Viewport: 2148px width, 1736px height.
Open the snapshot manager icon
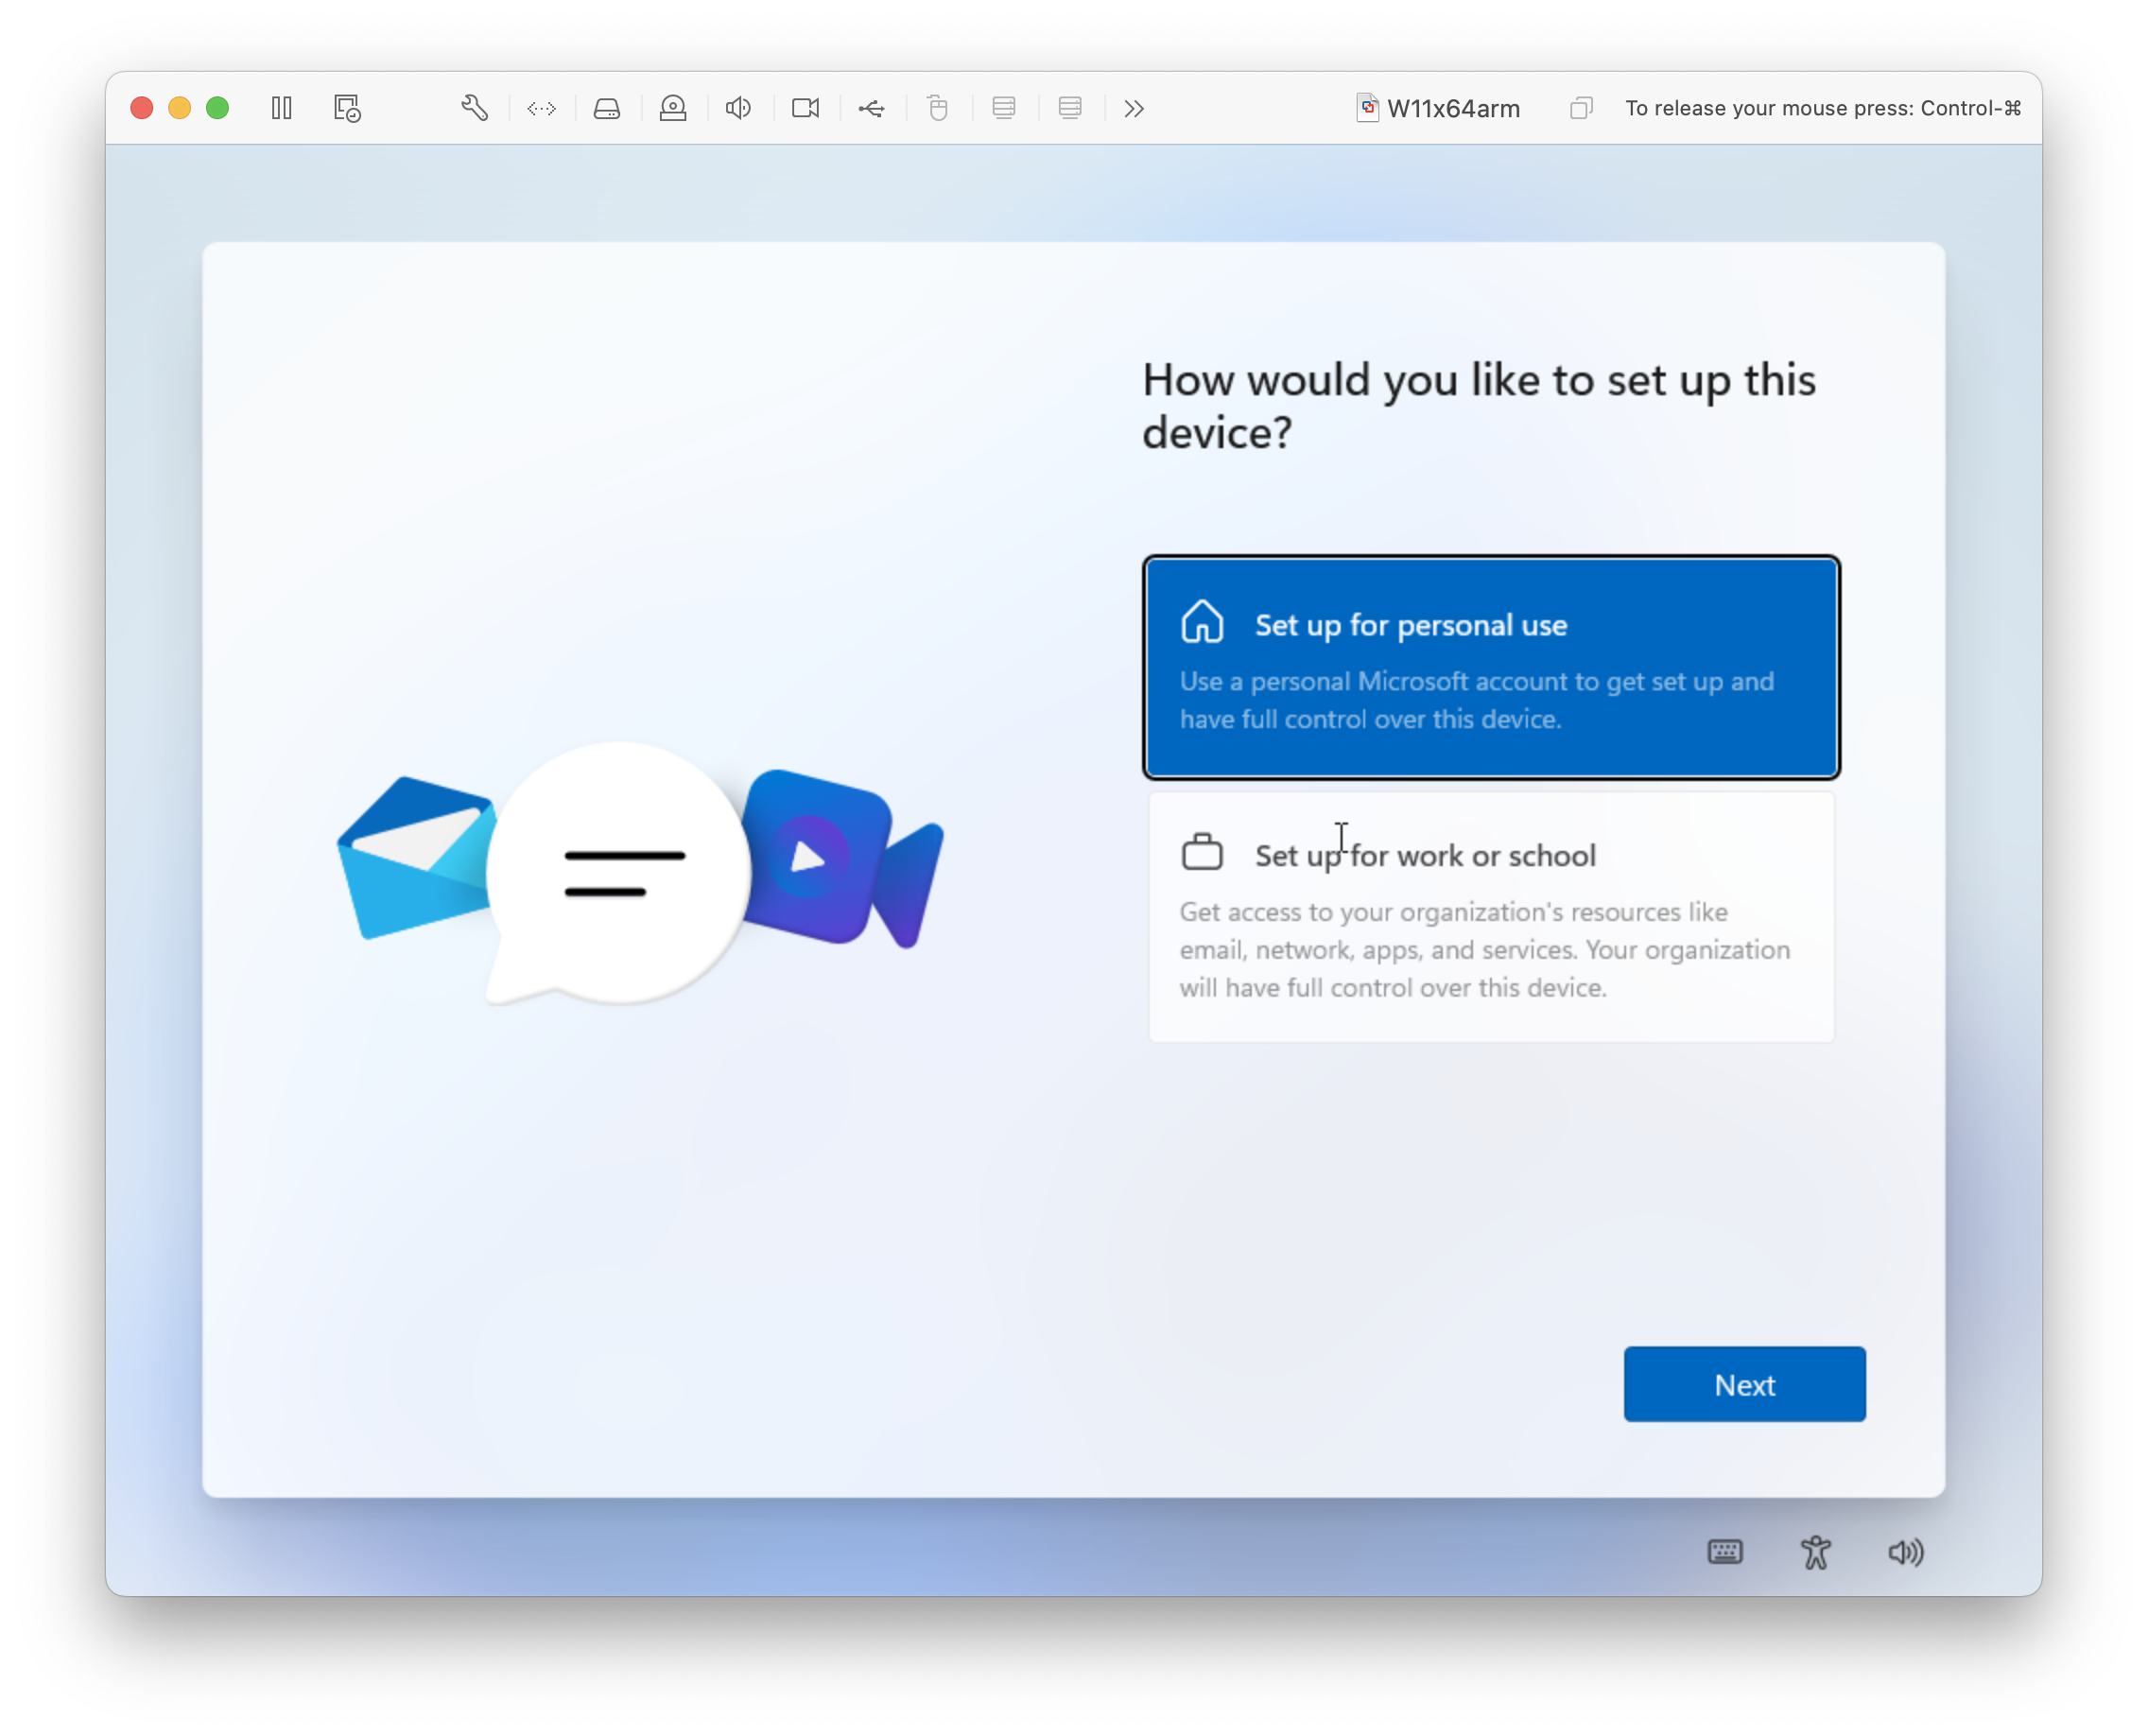pyautogui.click(x=347, y=108)
